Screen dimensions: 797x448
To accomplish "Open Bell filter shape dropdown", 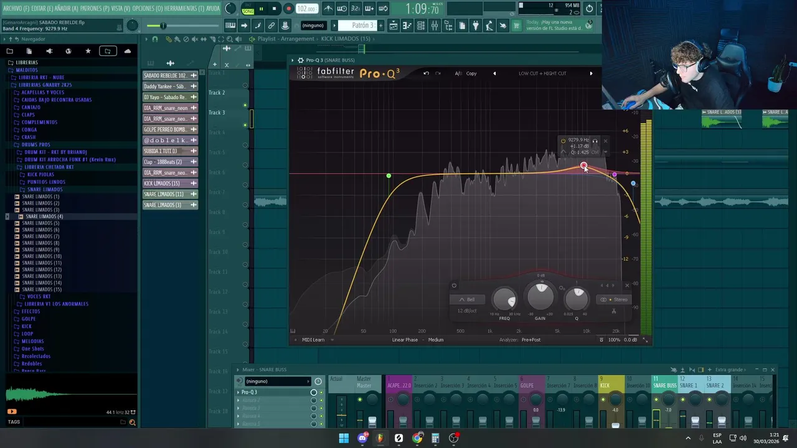I will 466,299.
